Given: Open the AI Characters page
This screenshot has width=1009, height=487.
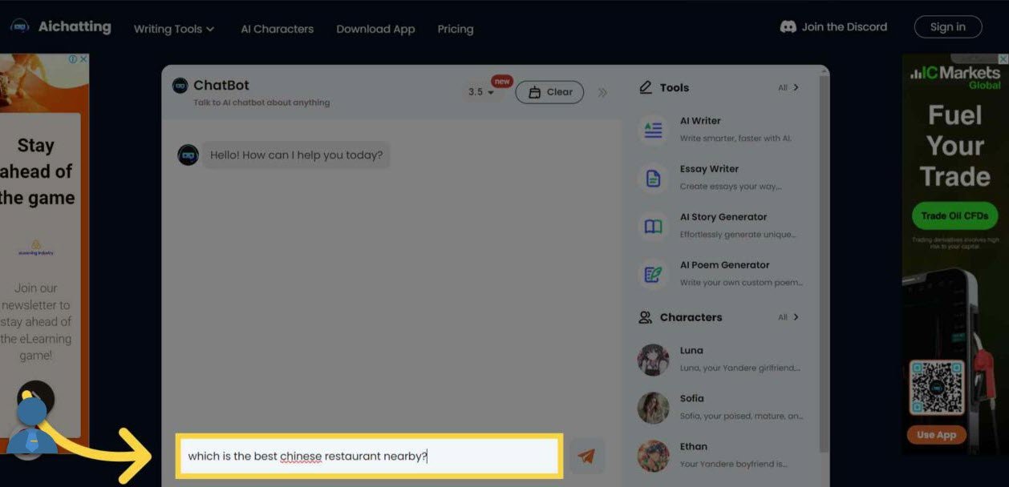Looking at the screenshot, I should (x=277, y=29).
